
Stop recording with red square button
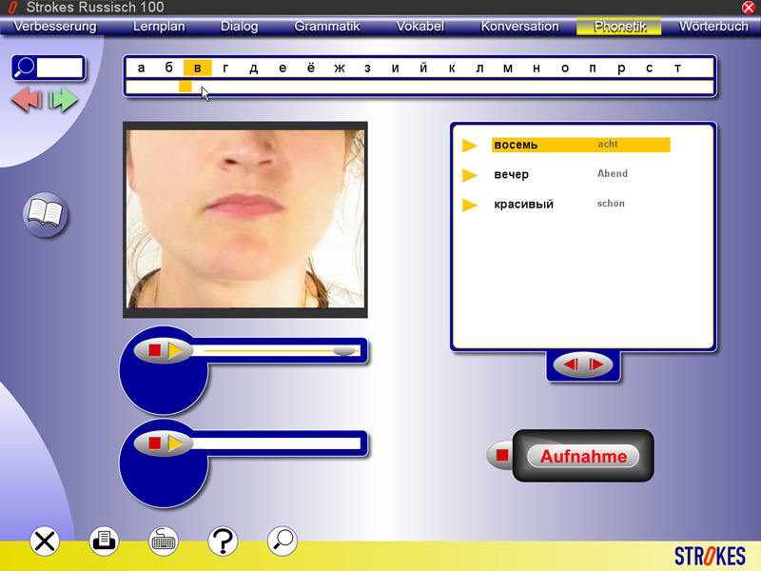coord(501,455)
